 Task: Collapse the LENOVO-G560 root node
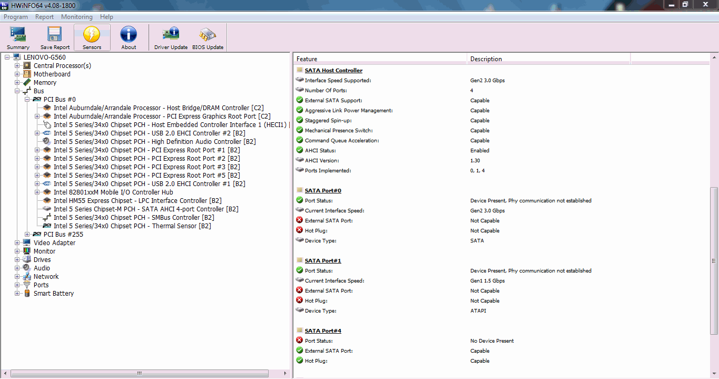tap(7, 57)
